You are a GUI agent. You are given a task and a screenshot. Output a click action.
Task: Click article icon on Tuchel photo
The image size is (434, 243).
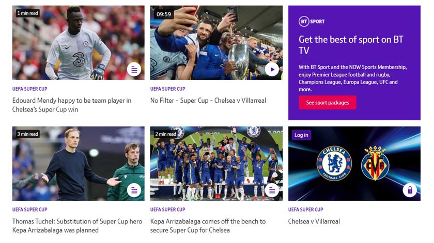point(134,190)
